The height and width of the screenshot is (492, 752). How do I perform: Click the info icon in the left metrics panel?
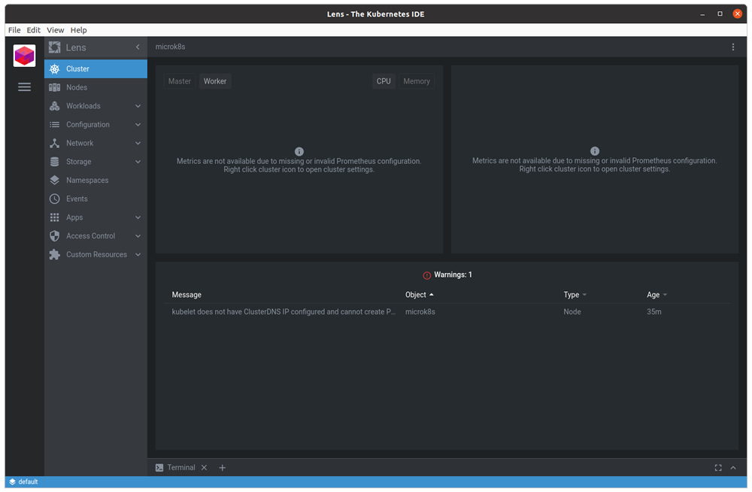[x=299, y=152]
